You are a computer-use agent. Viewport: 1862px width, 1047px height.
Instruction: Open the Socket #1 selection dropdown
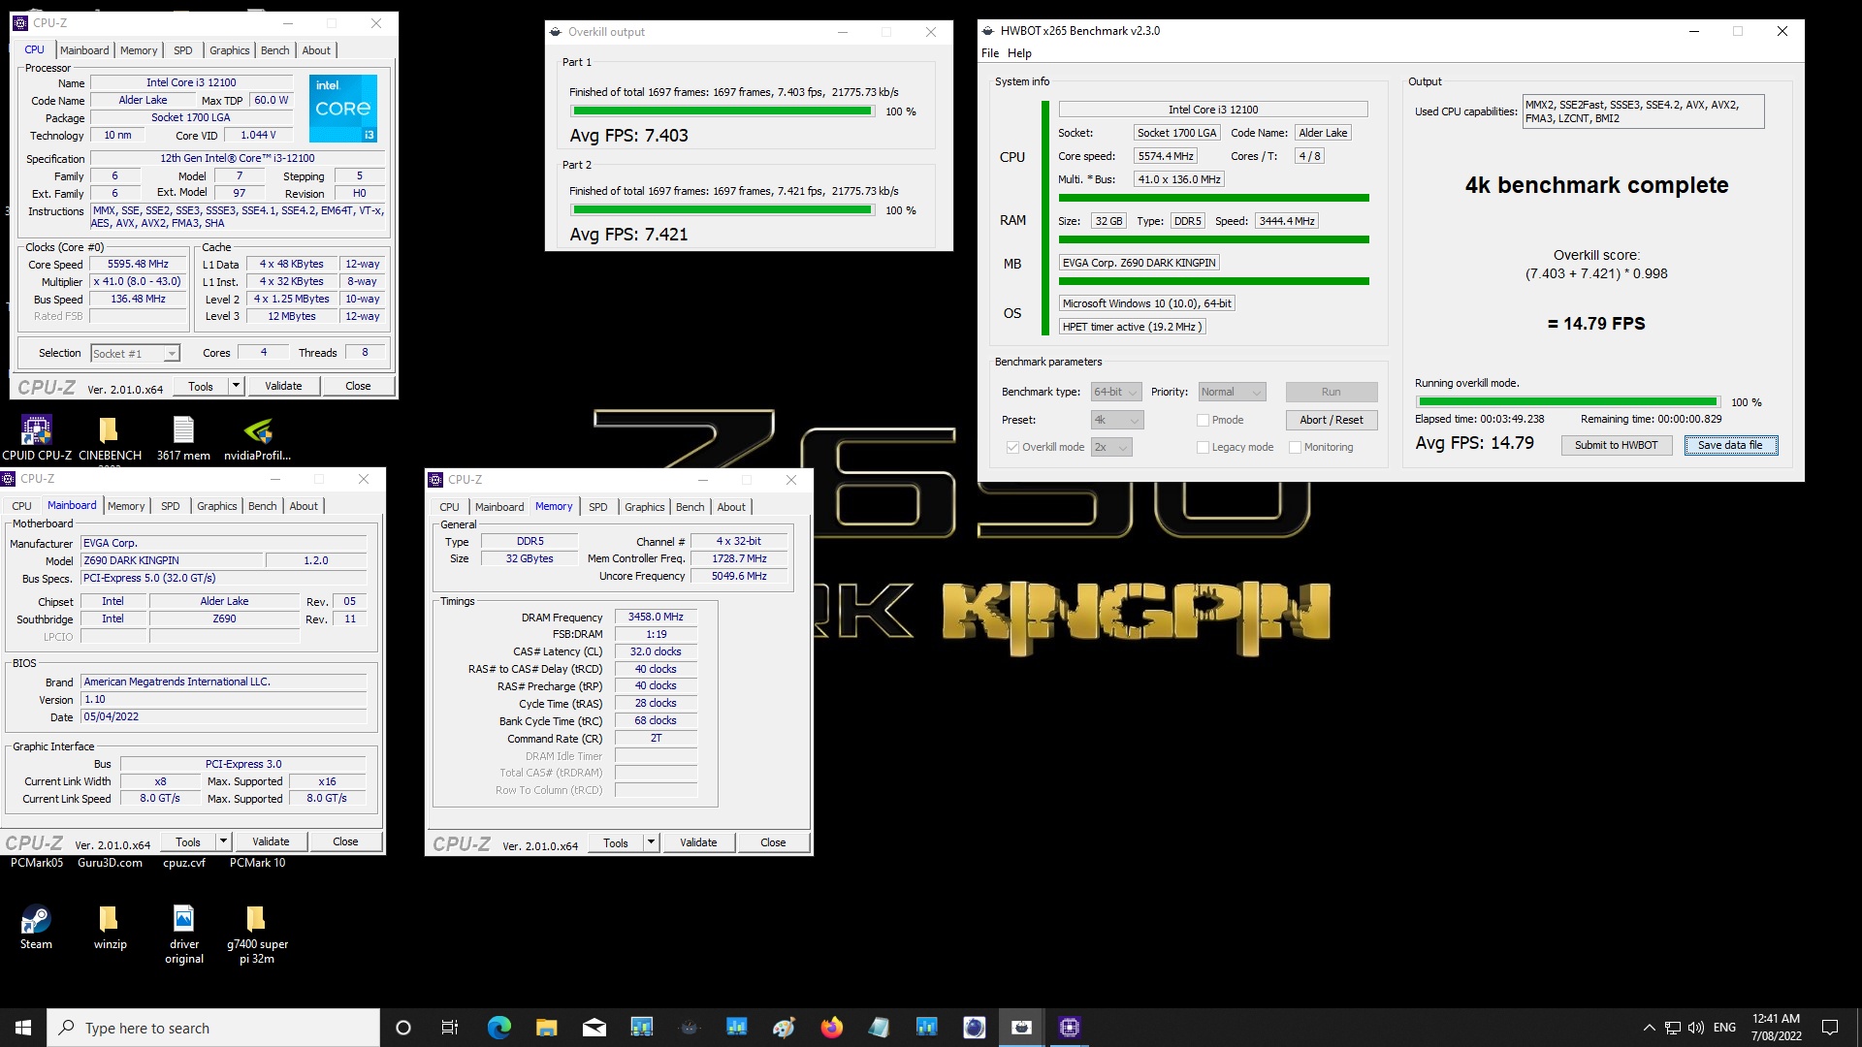point(136,353)
